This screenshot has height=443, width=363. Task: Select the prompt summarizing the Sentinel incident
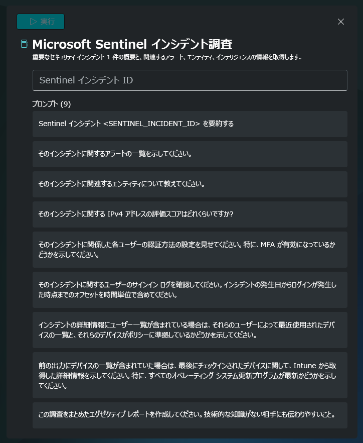190,124
